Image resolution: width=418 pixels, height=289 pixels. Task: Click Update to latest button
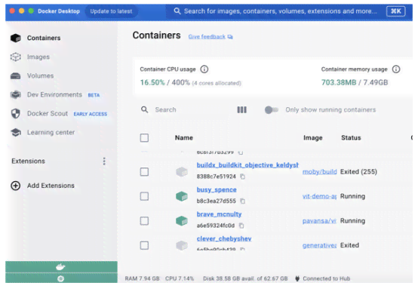[111, 11]
